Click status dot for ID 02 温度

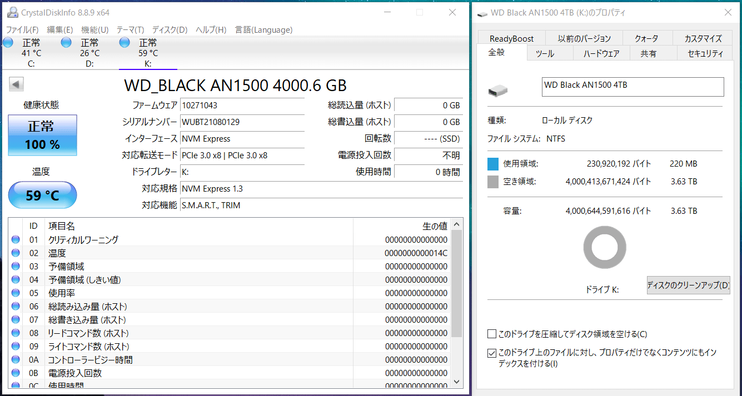click(x=16, y=253)
